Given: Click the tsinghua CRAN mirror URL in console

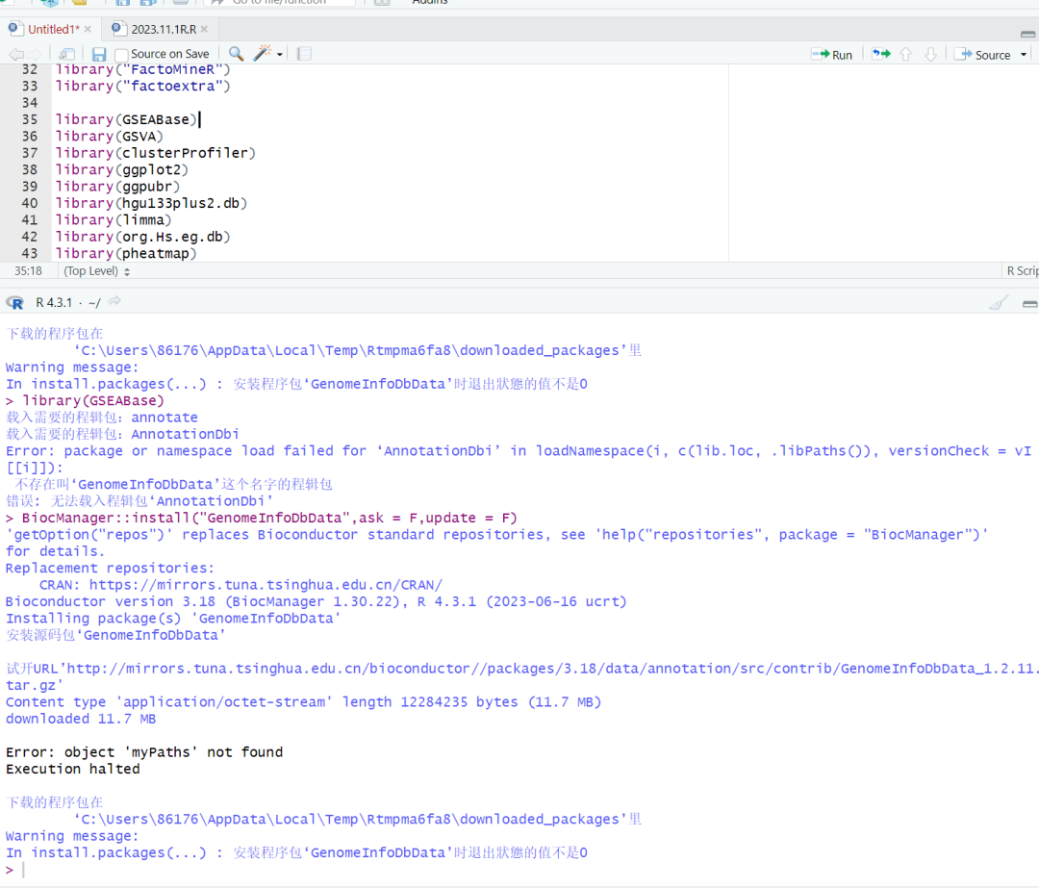Looking at the screenshot, I should [266, 585].
